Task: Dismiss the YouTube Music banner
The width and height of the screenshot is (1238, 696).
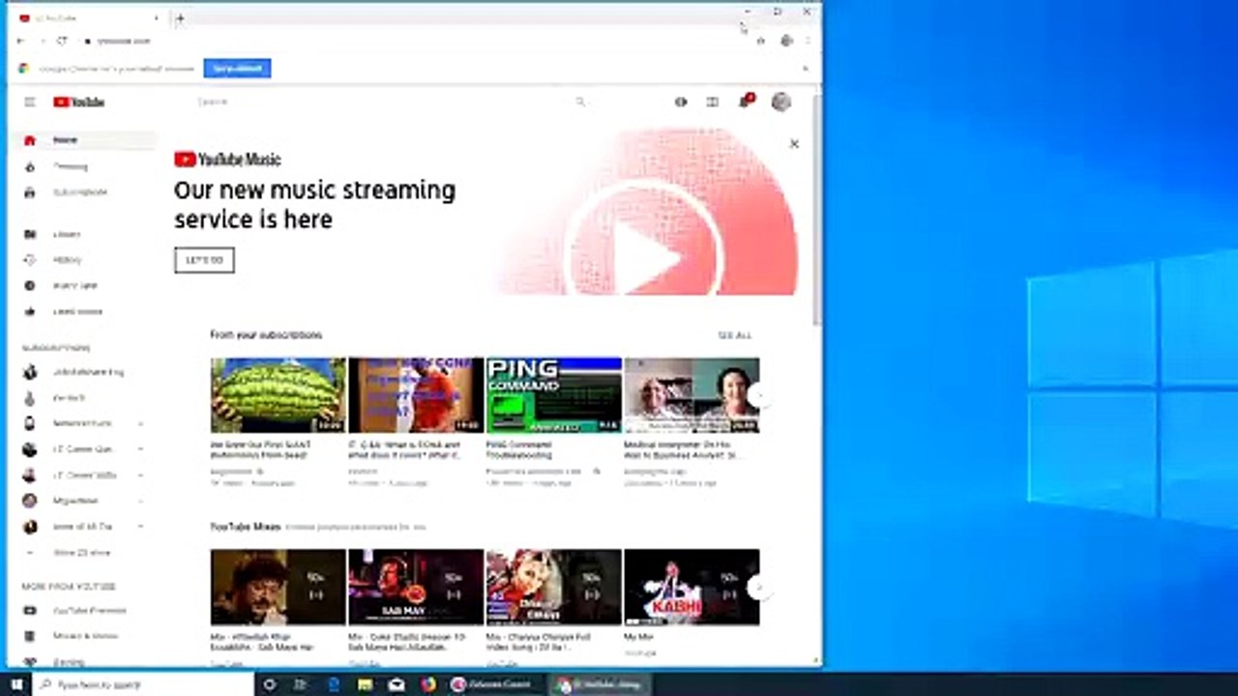Action: click(794, 144)
